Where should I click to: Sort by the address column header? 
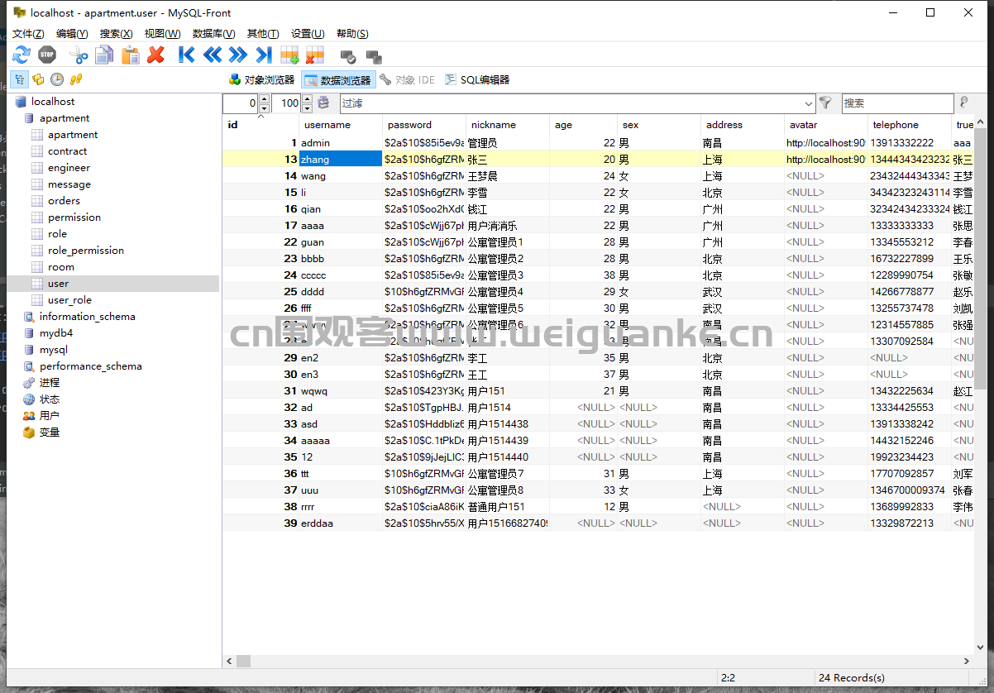point(742,125)
